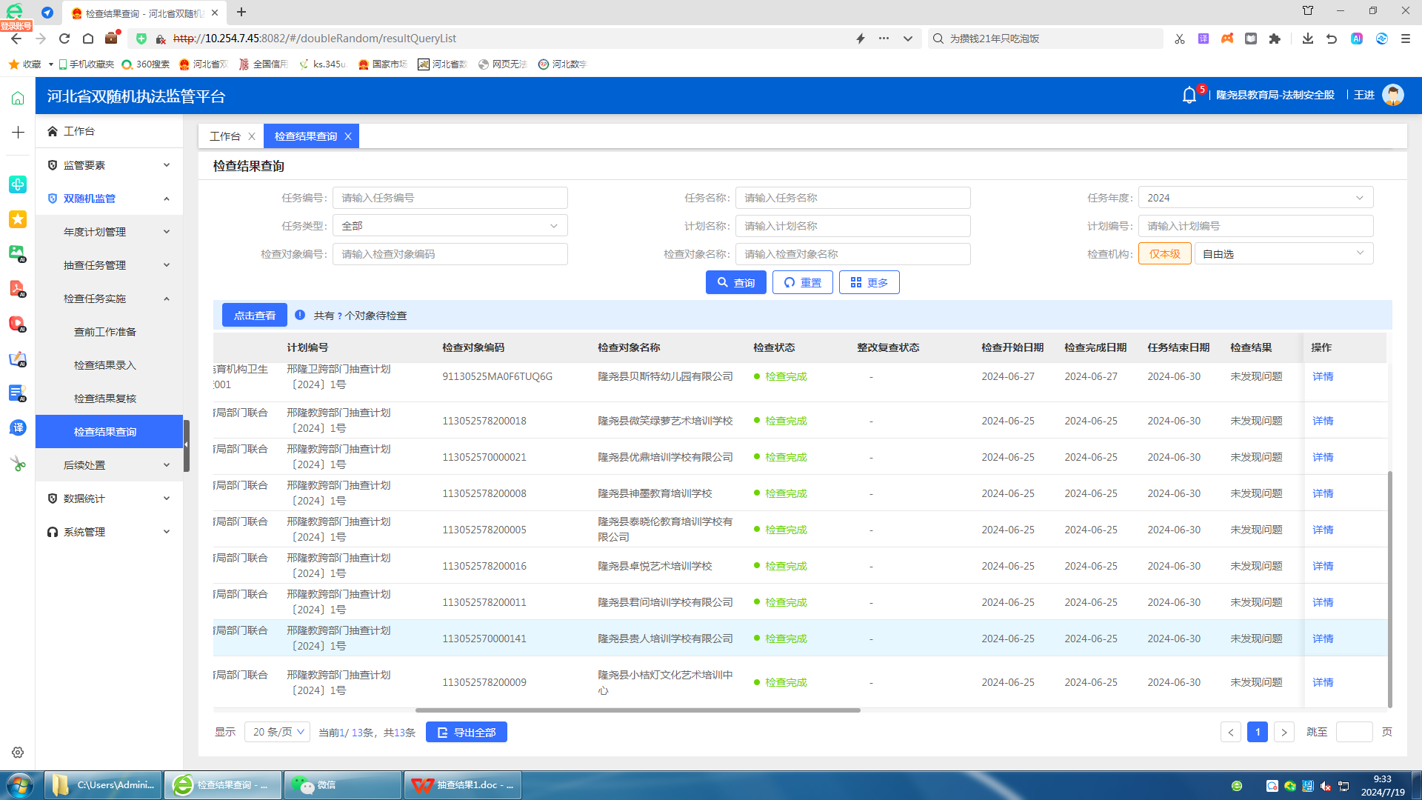Switch to the 工作台 tab
This screenshot has height=800, width=1422.
point(224,136)
